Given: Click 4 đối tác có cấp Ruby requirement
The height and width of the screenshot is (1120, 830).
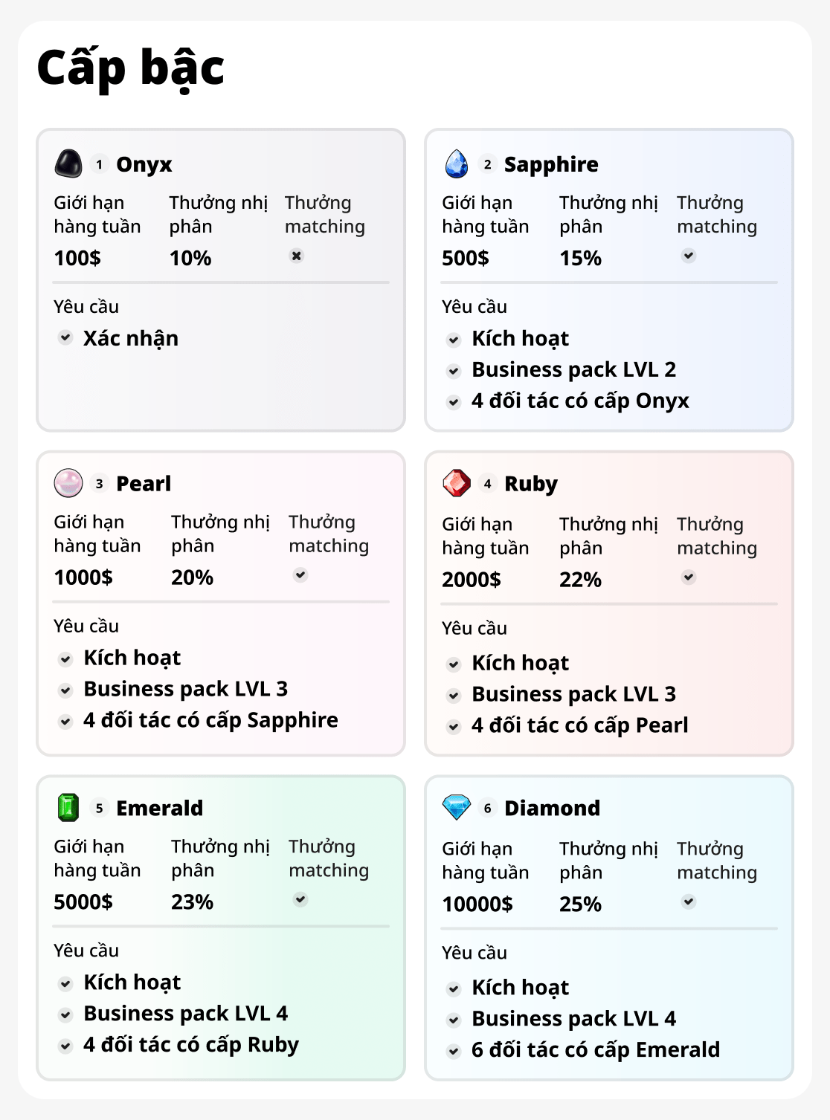Looking at the screenshot, I should (x=190, y=1045).
